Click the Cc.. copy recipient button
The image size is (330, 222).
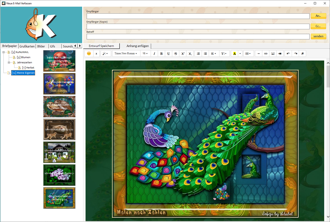tap(318, 26)
